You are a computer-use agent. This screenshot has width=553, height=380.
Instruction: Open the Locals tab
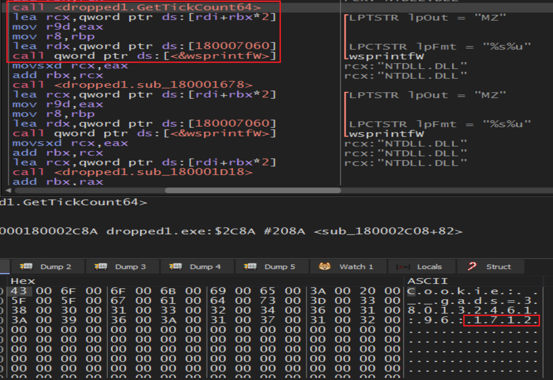pyautogui.click(x=429, y=267)
